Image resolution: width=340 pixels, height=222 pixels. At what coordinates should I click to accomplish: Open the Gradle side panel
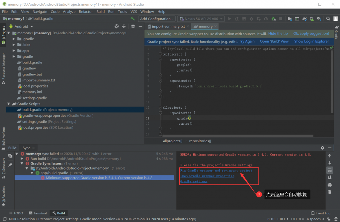(x=337, y=32)
